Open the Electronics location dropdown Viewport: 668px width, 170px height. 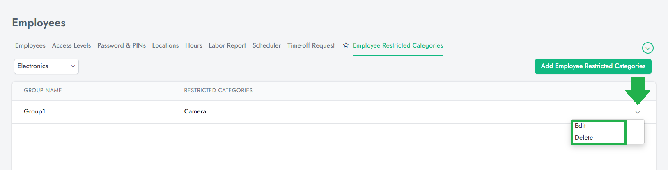pyautogui.click(x=46, y=66)
